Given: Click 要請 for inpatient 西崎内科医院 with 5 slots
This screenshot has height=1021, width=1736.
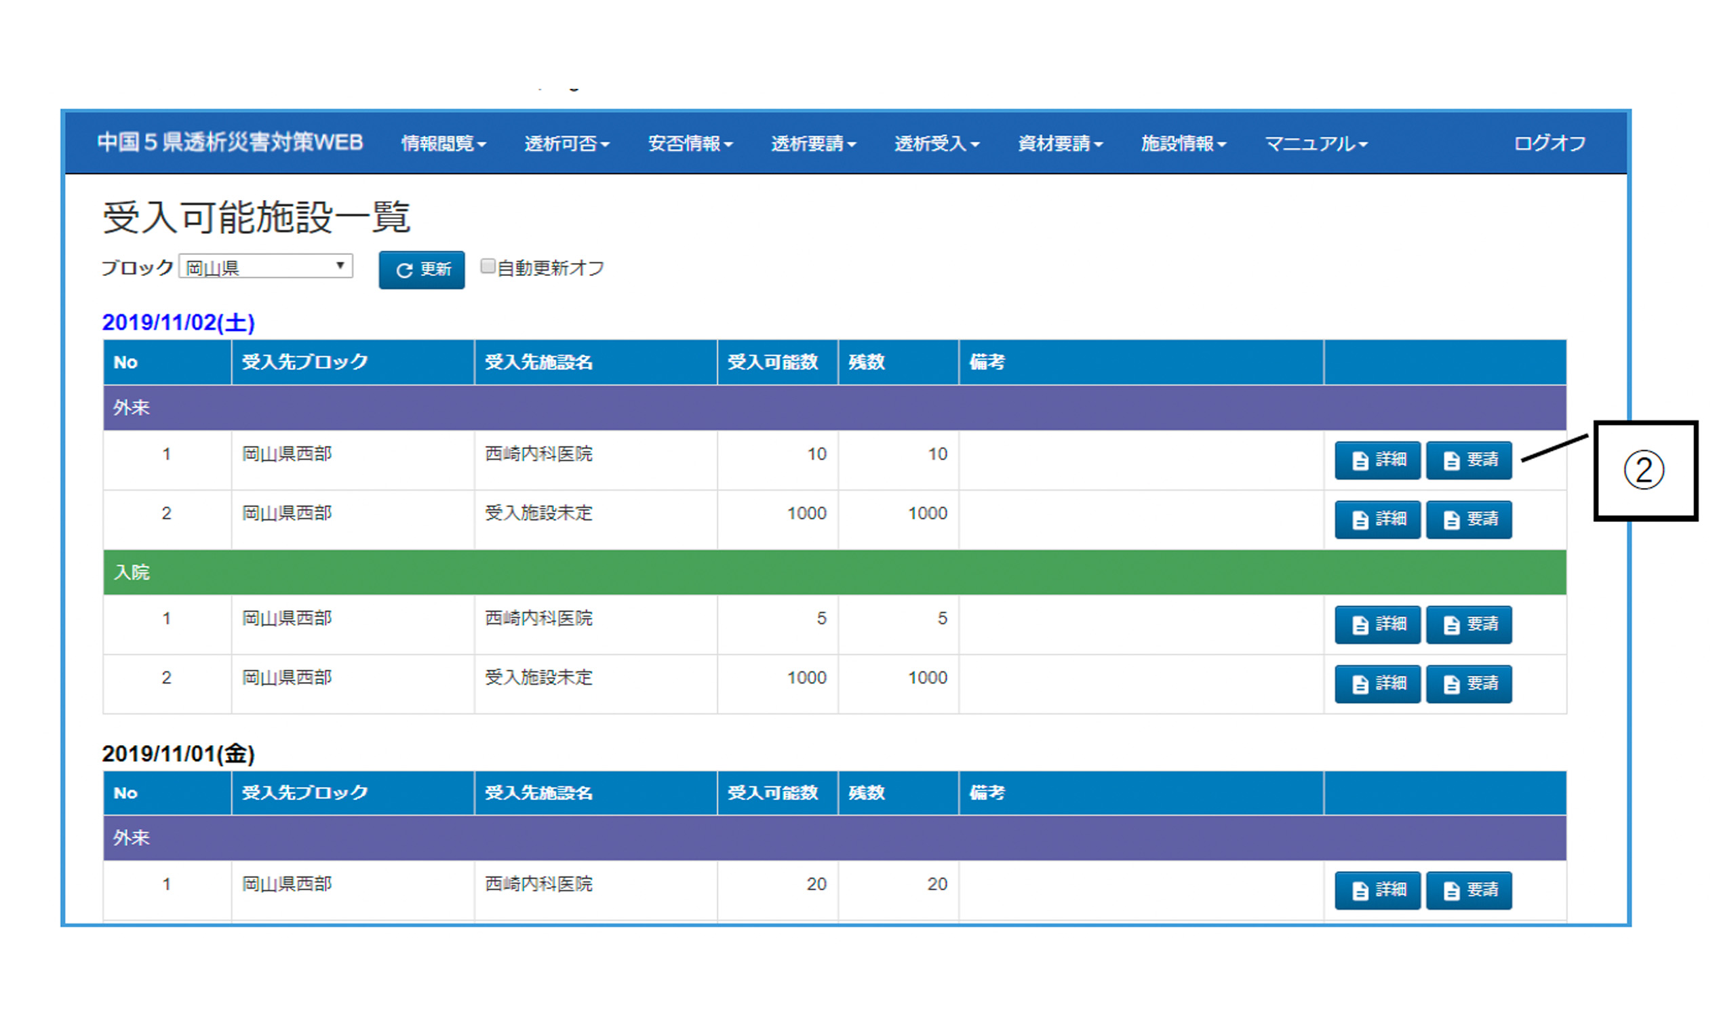Looking at the screenshot, I should (1468, 625).
